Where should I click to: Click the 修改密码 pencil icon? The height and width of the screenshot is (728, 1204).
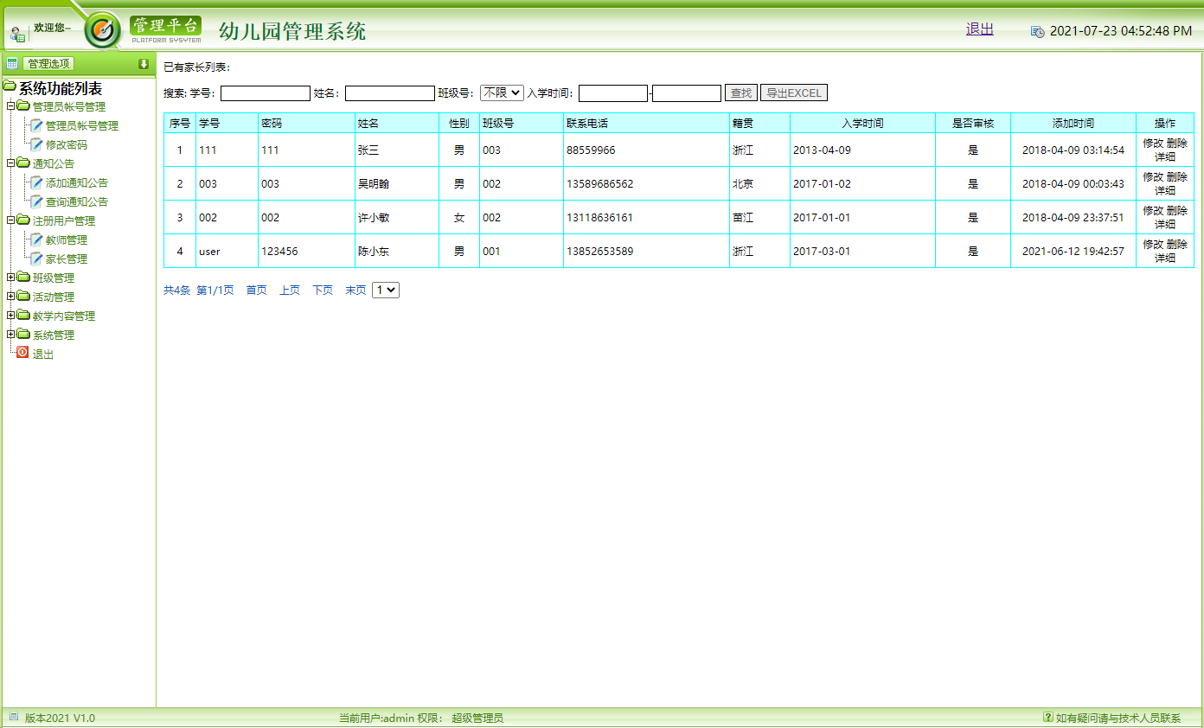[35, 144]
